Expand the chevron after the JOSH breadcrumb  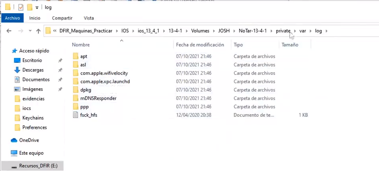(234, 31)
